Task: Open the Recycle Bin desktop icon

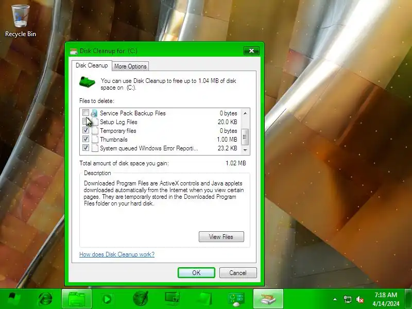Action: coord(21,21)
